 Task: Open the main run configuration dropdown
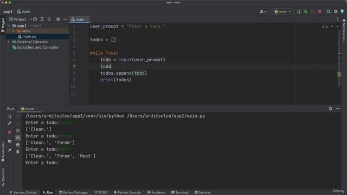(x=282, y=11)
